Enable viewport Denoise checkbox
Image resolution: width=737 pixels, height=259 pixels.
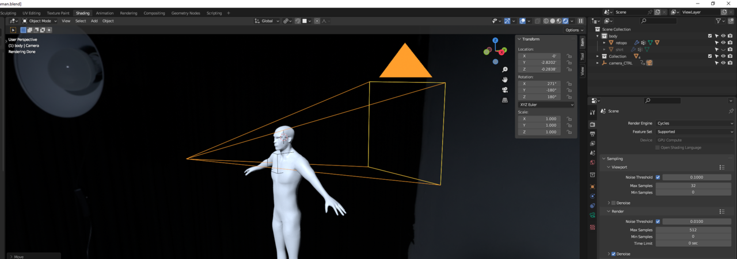pos(613,203)
